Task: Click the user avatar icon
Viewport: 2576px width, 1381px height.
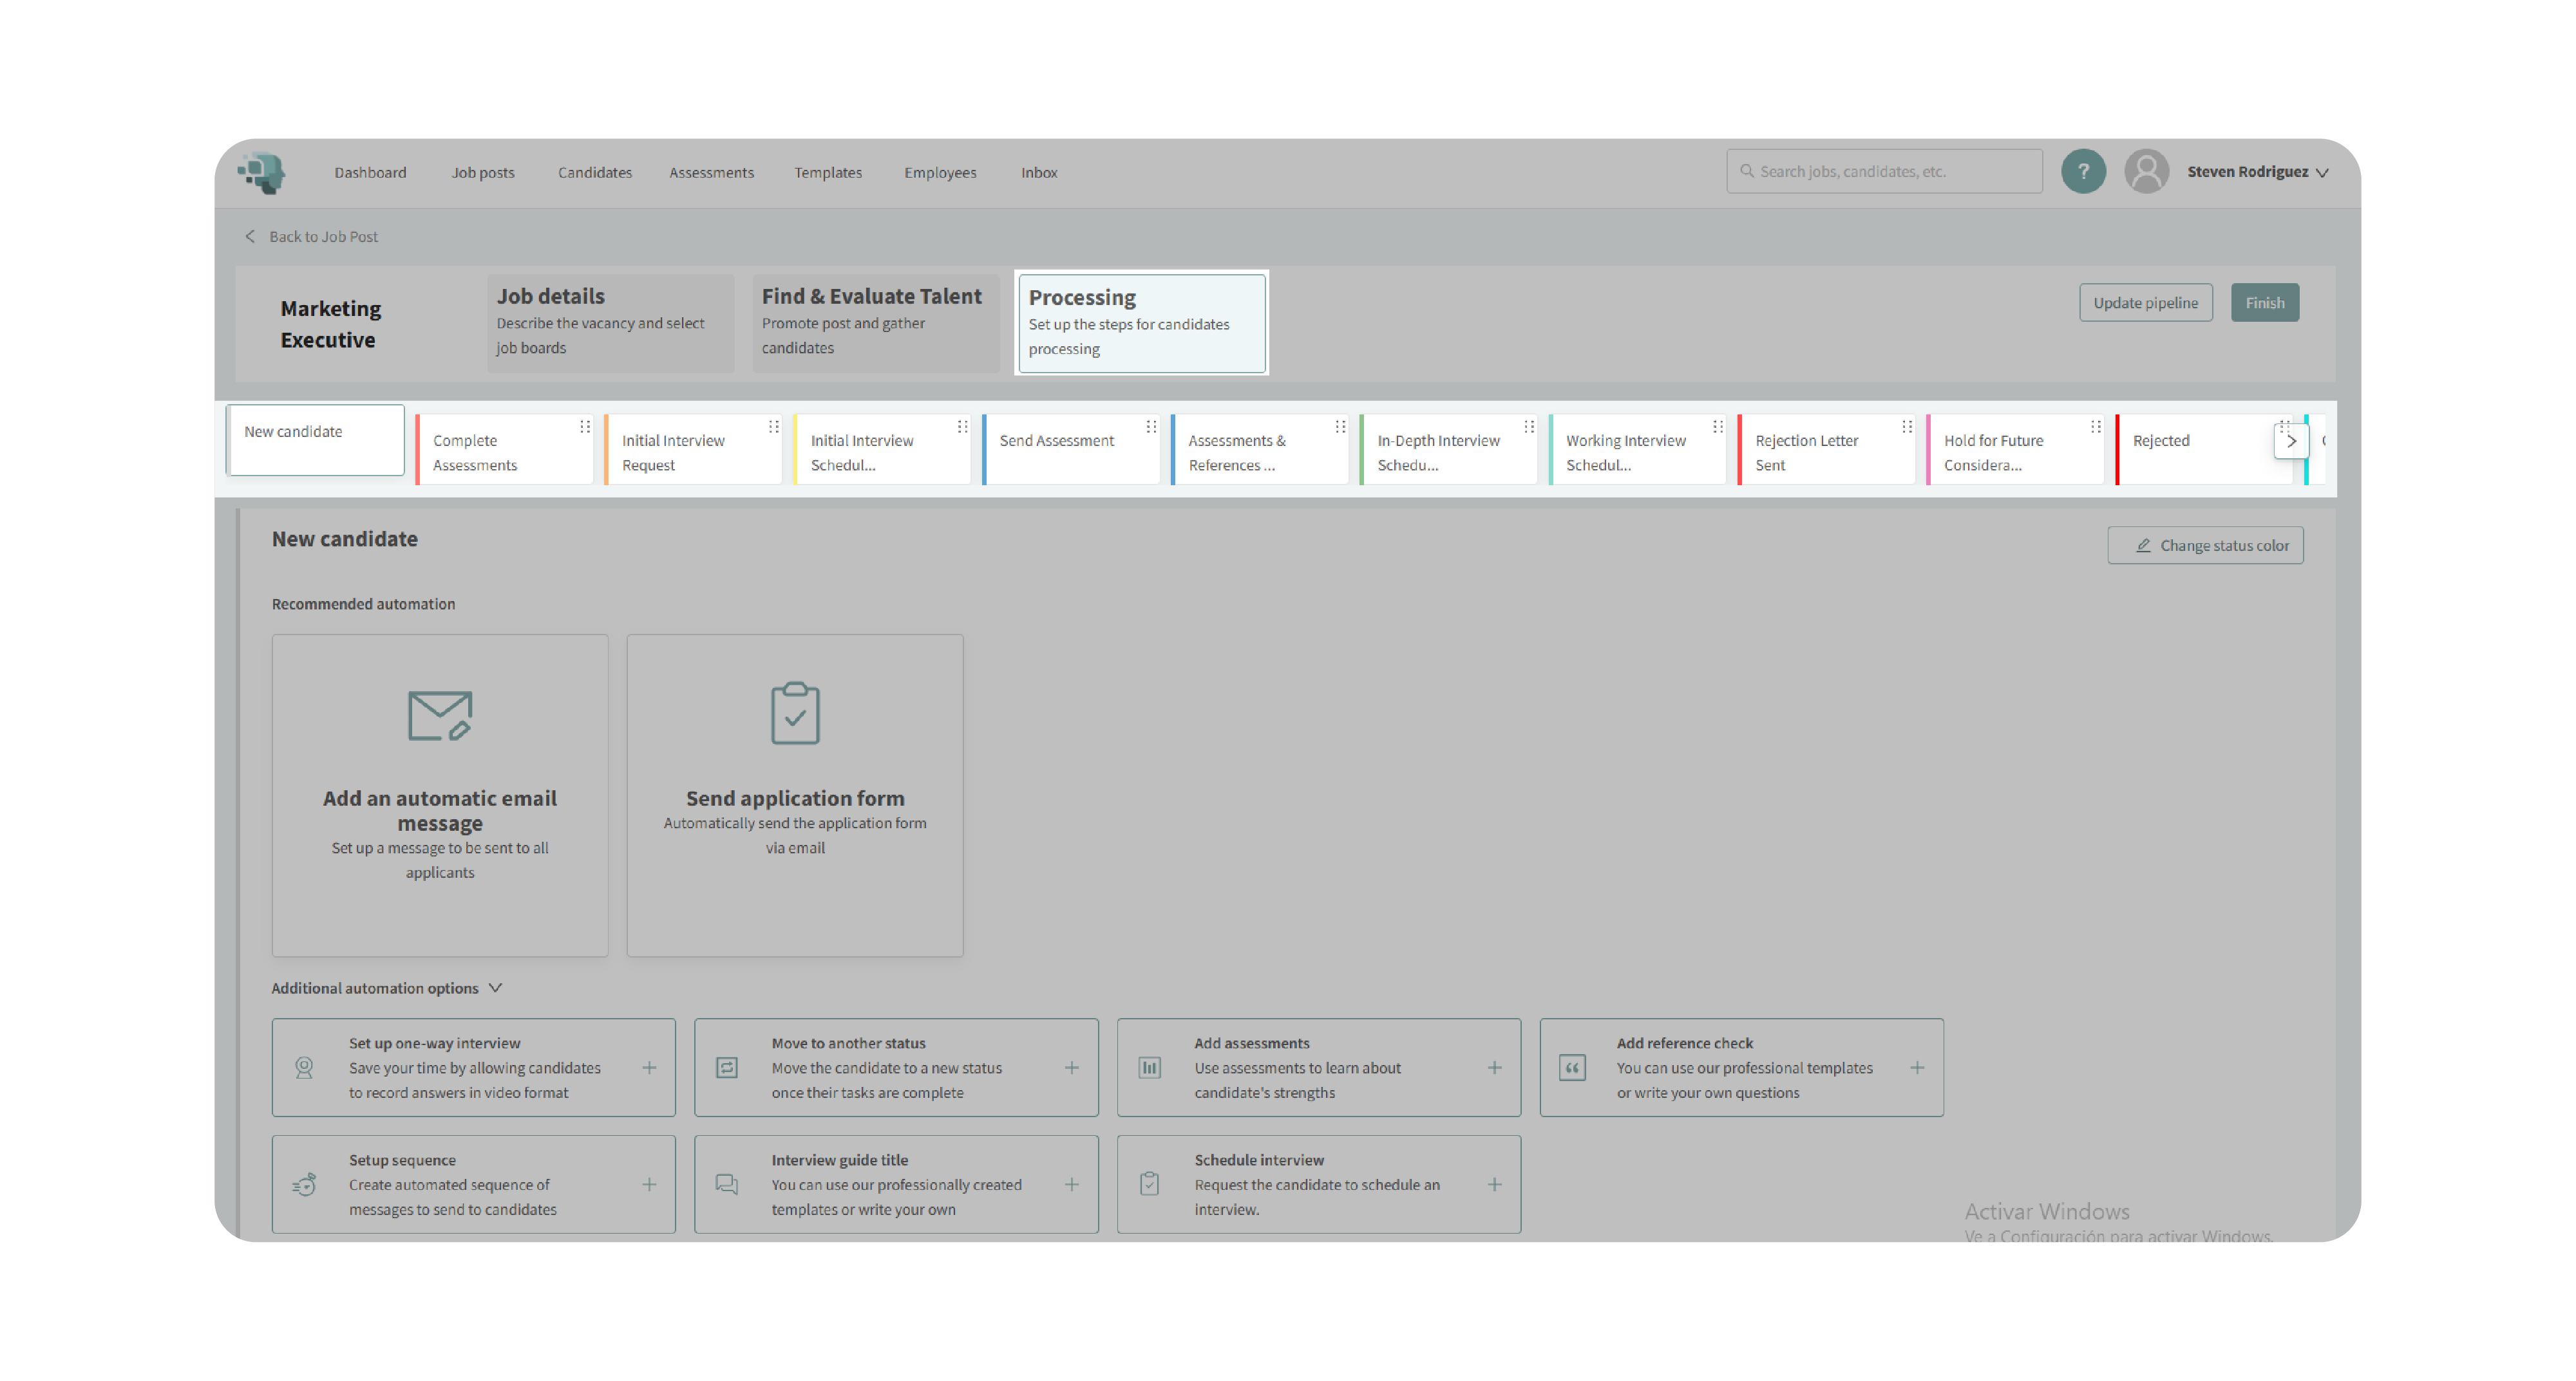Action: click(x=2146, y=172)
